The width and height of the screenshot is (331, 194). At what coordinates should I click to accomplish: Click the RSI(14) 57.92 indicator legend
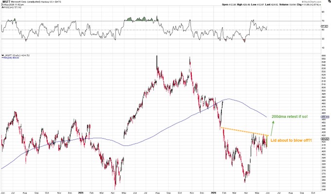pos(12,7)
